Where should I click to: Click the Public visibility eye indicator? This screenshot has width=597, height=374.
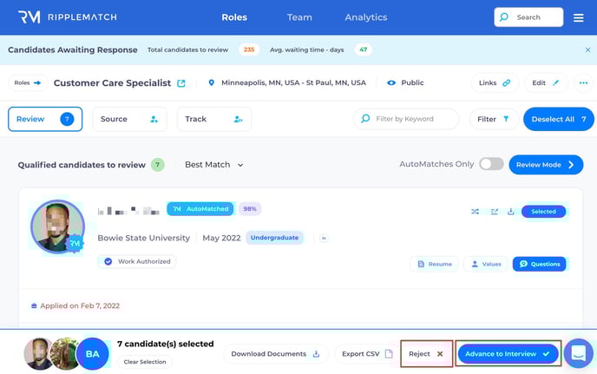(391, 83)
